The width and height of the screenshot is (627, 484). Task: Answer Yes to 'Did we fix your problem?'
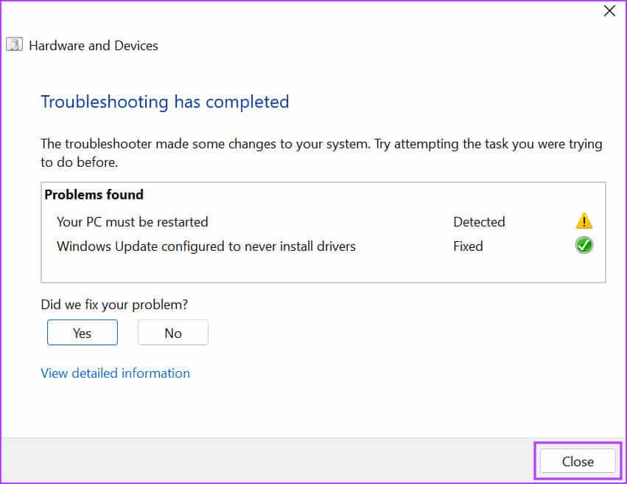point(83,332)
